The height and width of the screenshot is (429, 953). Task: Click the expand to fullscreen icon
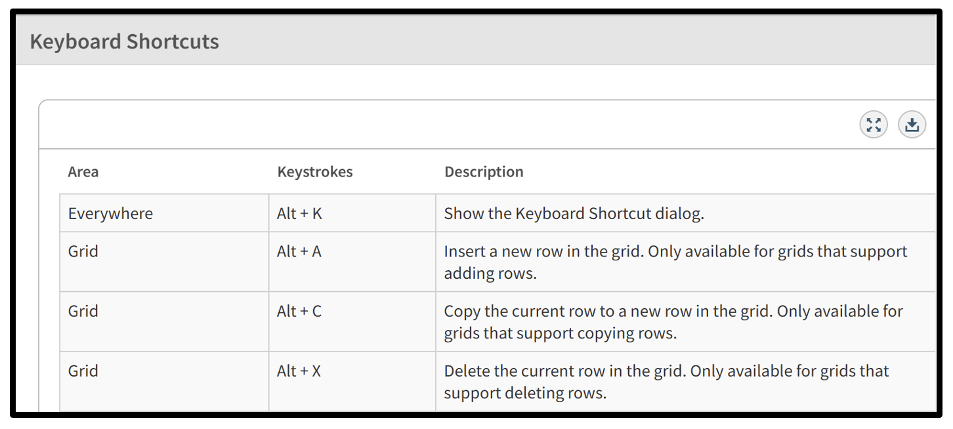tap(874, 125)
